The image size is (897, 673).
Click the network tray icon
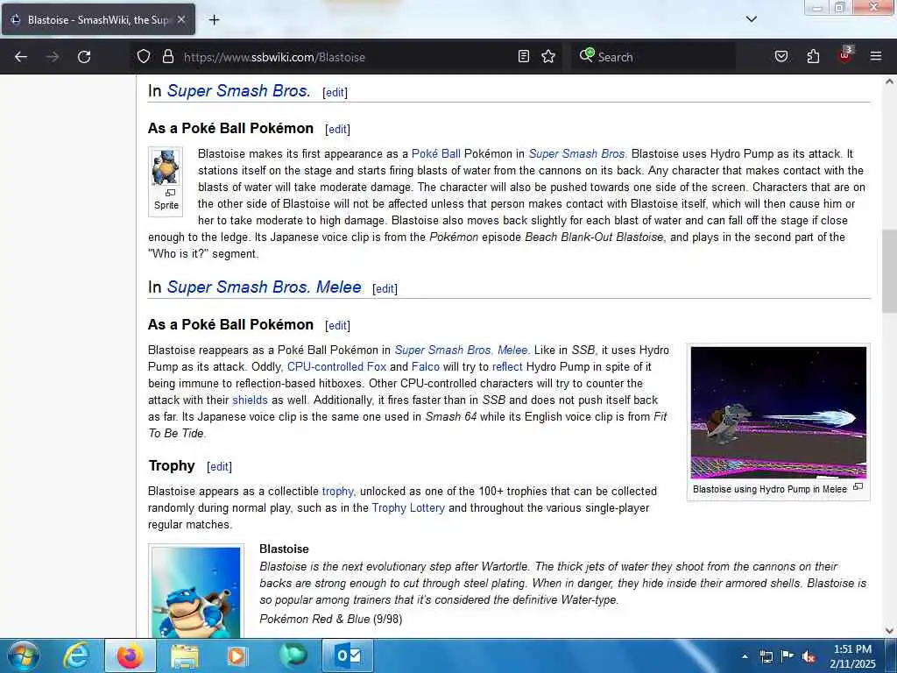[x=766, y=656]
